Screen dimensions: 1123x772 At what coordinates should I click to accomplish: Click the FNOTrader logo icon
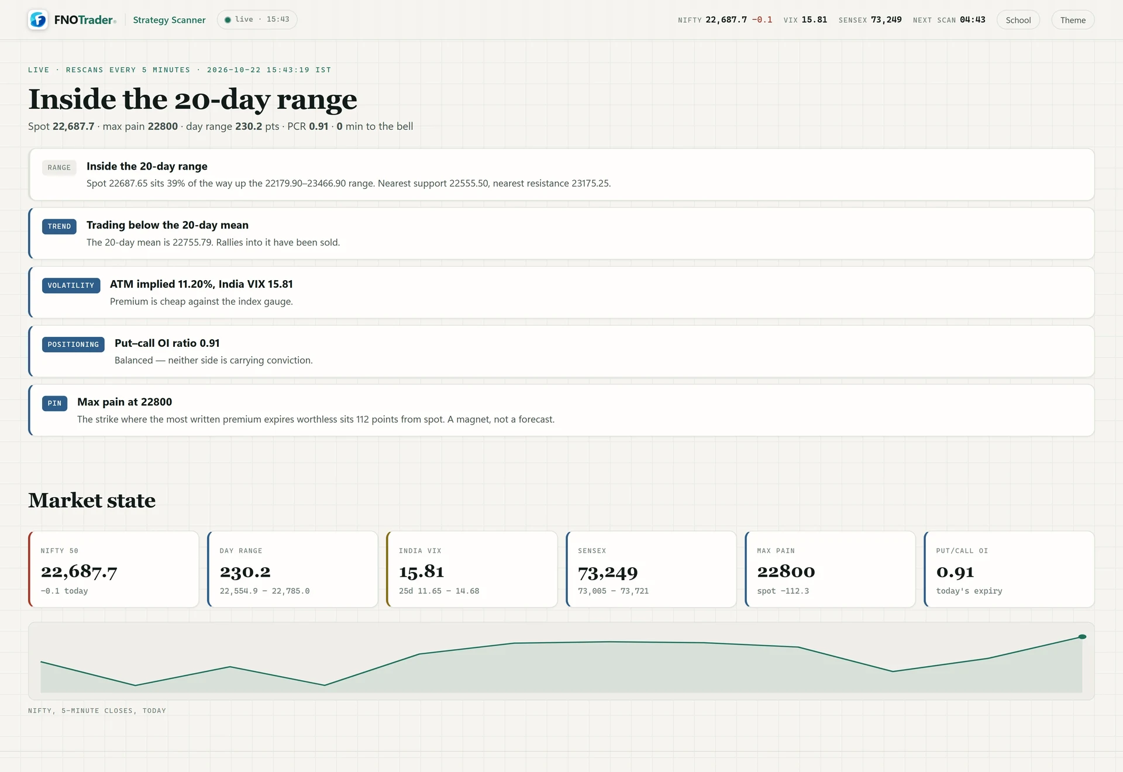[x=38, y=20]
